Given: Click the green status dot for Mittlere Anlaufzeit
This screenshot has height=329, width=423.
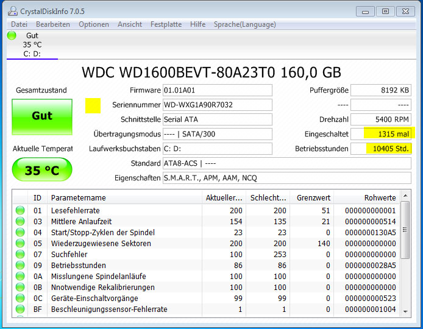Looking at the screenshot, I should [x=20, y=221].
